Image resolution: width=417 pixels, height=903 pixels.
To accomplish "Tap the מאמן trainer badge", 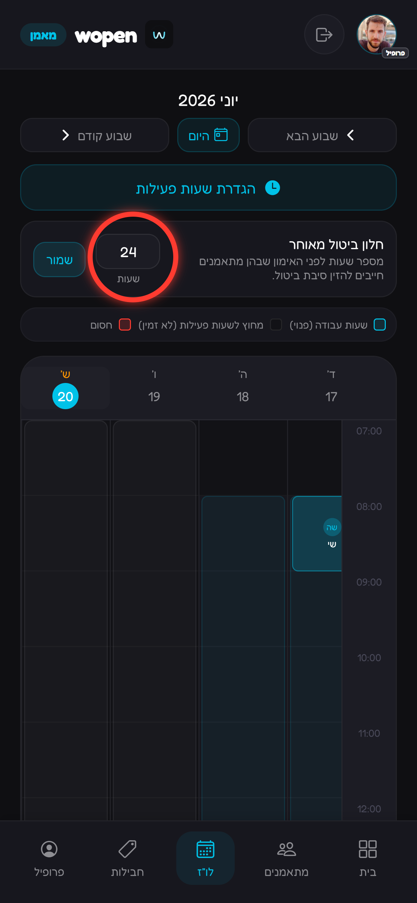I will click(x=43, y=35).
